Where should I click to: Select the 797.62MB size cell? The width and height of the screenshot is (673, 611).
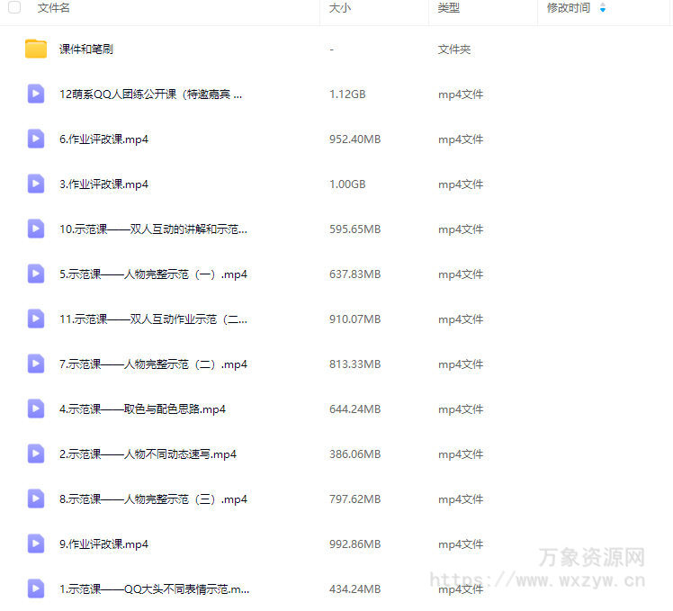(x=355, y=499)
